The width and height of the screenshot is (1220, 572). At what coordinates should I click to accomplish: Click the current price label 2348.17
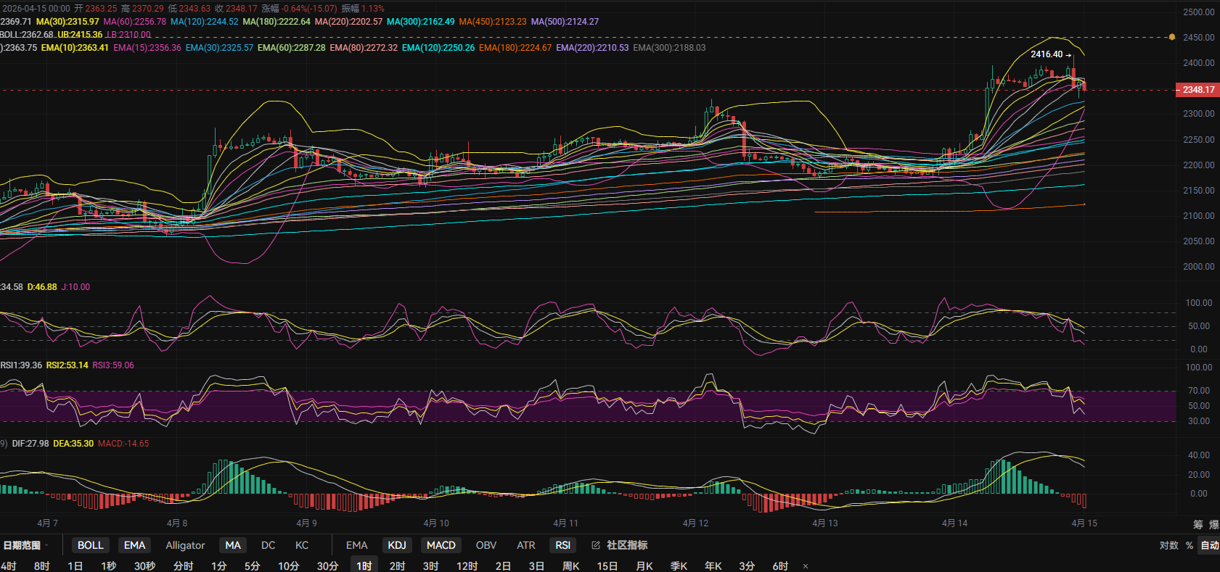pos(1198,90)
